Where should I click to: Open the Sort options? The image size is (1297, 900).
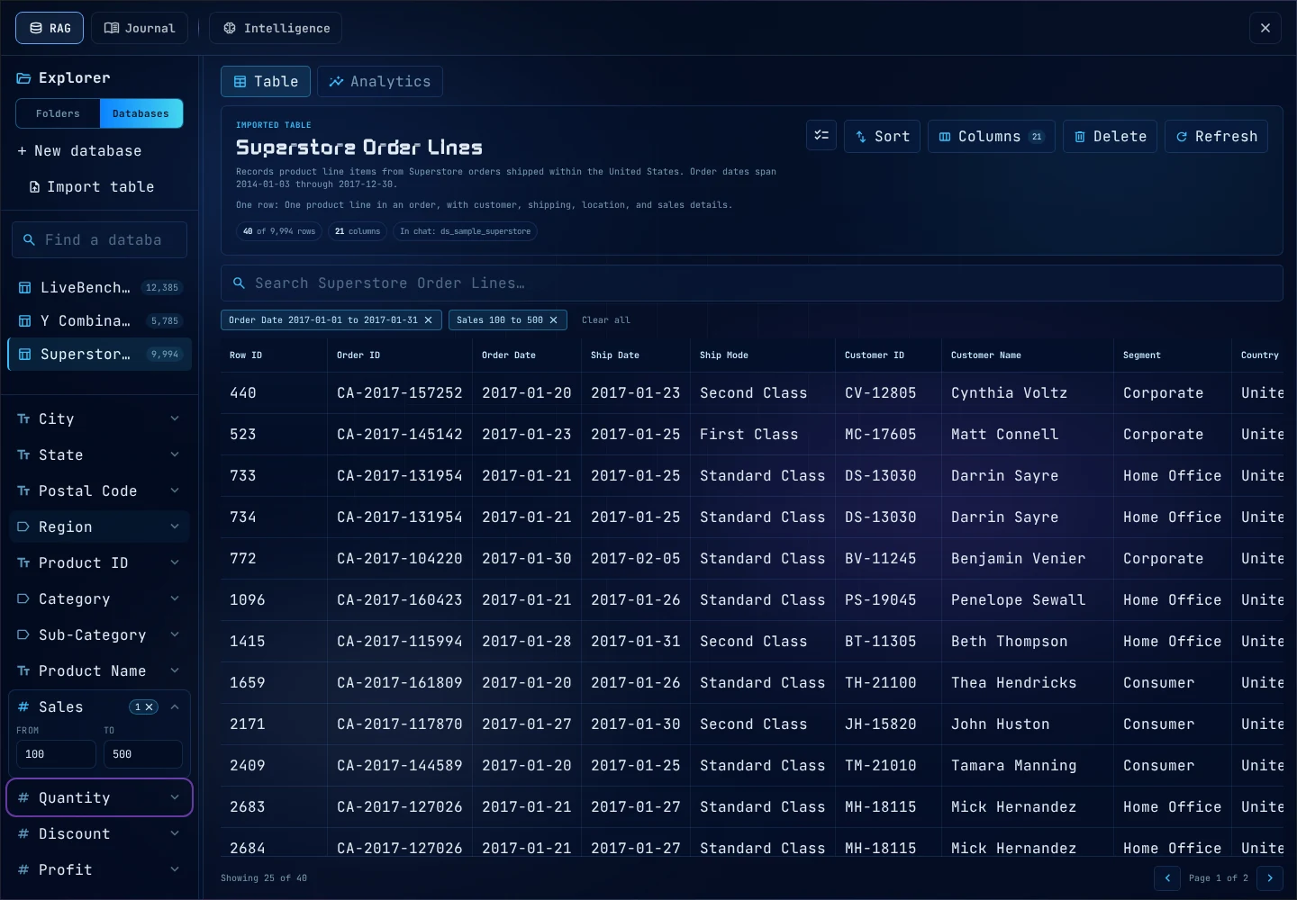882,136
